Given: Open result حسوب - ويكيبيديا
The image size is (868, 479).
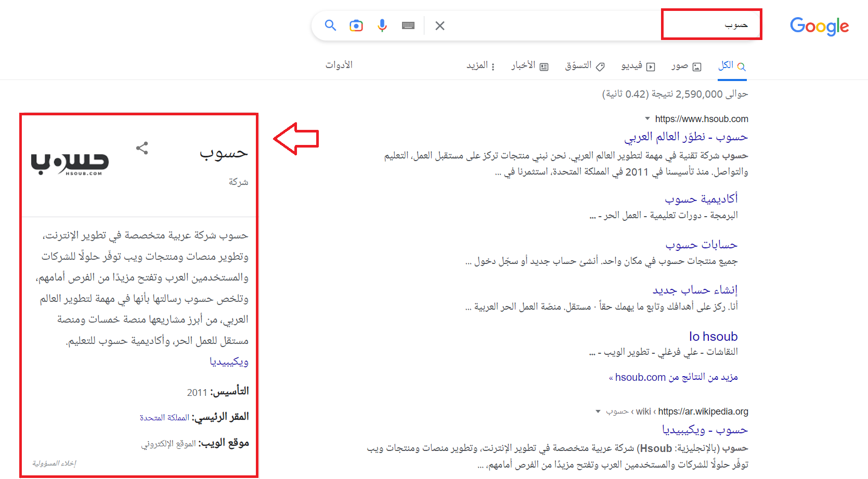Looking at the screenshot, I should coord(705,430).
